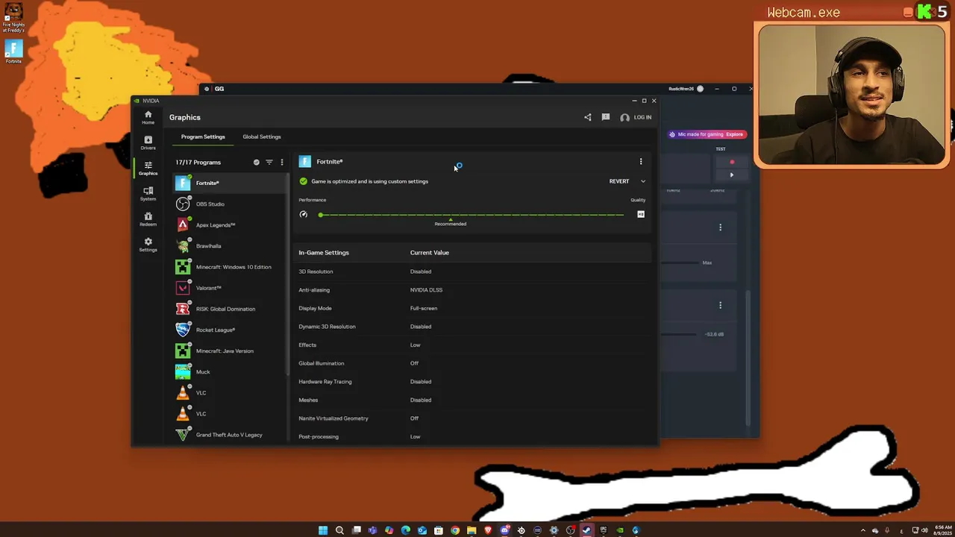Open the filter icon in programs list header
Image resolution: width=955 pixels, height=537 pixels.
pos(269,162)
